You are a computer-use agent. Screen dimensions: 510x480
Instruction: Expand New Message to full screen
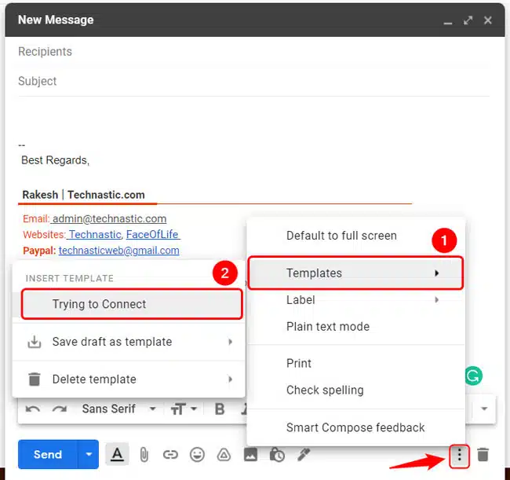tap(468, 20)
